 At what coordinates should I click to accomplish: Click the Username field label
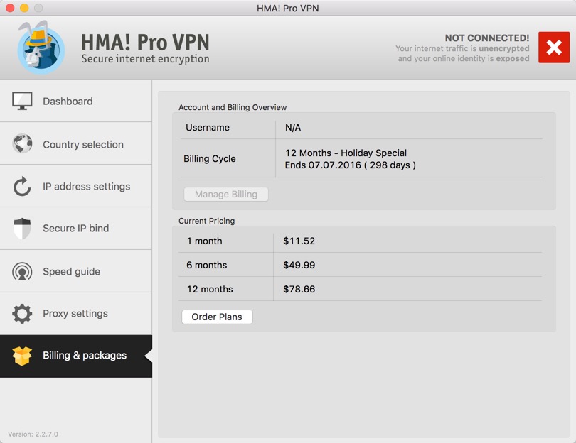coord(208,128)
